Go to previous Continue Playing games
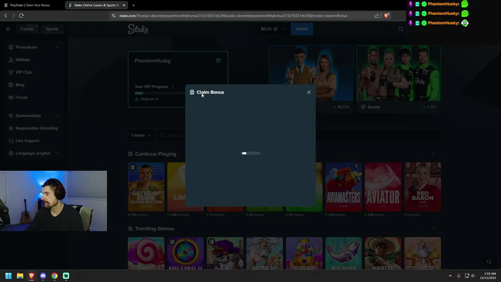Screen dimensions: 501x282 (x=419, y=154)
